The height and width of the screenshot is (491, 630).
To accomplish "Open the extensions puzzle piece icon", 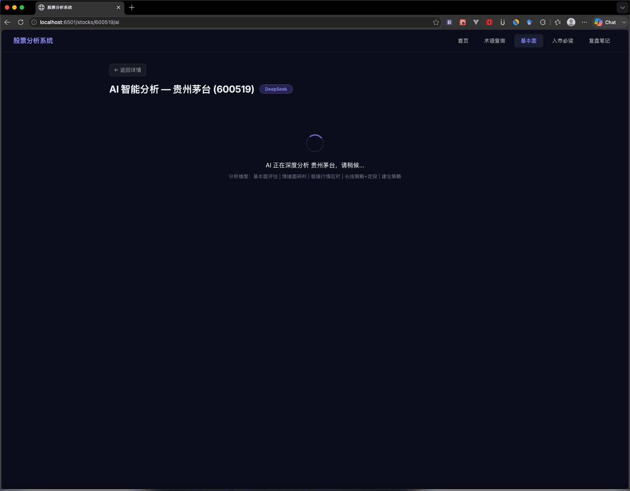I will 543,22.
